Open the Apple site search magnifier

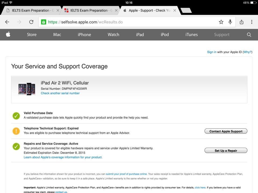click(249, 35)
